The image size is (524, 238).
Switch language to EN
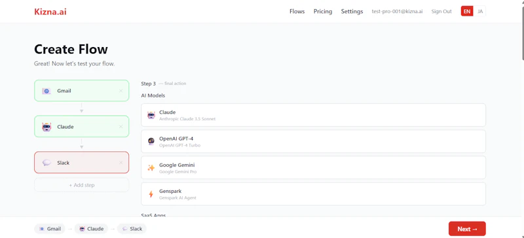click(467, 11)
